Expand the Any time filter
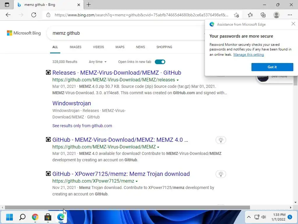The height and width of the screenshot is (224, 298). [97, 62]
